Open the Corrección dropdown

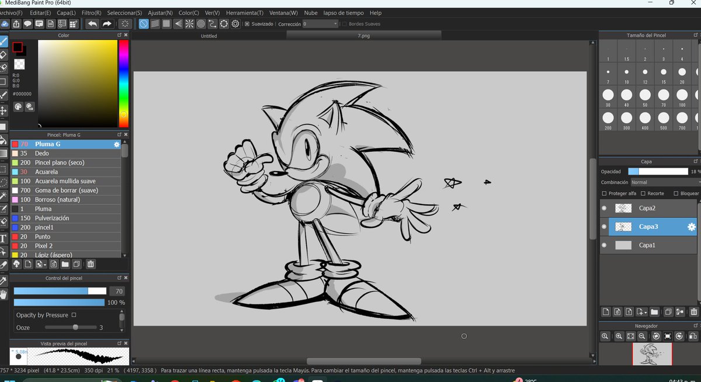(321, 24)
